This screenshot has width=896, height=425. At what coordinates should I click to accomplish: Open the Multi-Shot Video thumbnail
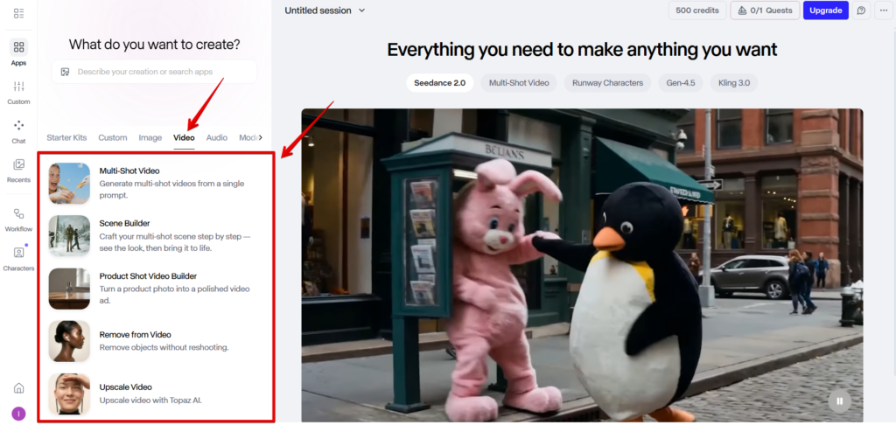[x=69, y=184]
